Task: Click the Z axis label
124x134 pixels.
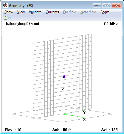Action: 63,88
